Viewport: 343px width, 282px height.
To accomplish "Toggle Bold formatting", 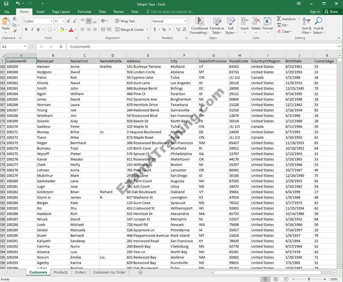I will 26,30.
